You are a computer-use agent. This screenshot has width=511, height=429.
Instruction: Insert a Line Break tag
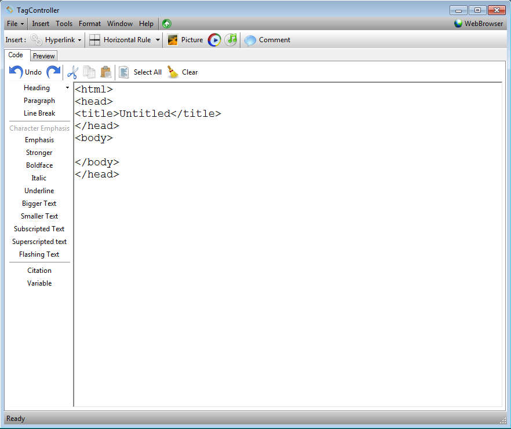tap(39, 113)
